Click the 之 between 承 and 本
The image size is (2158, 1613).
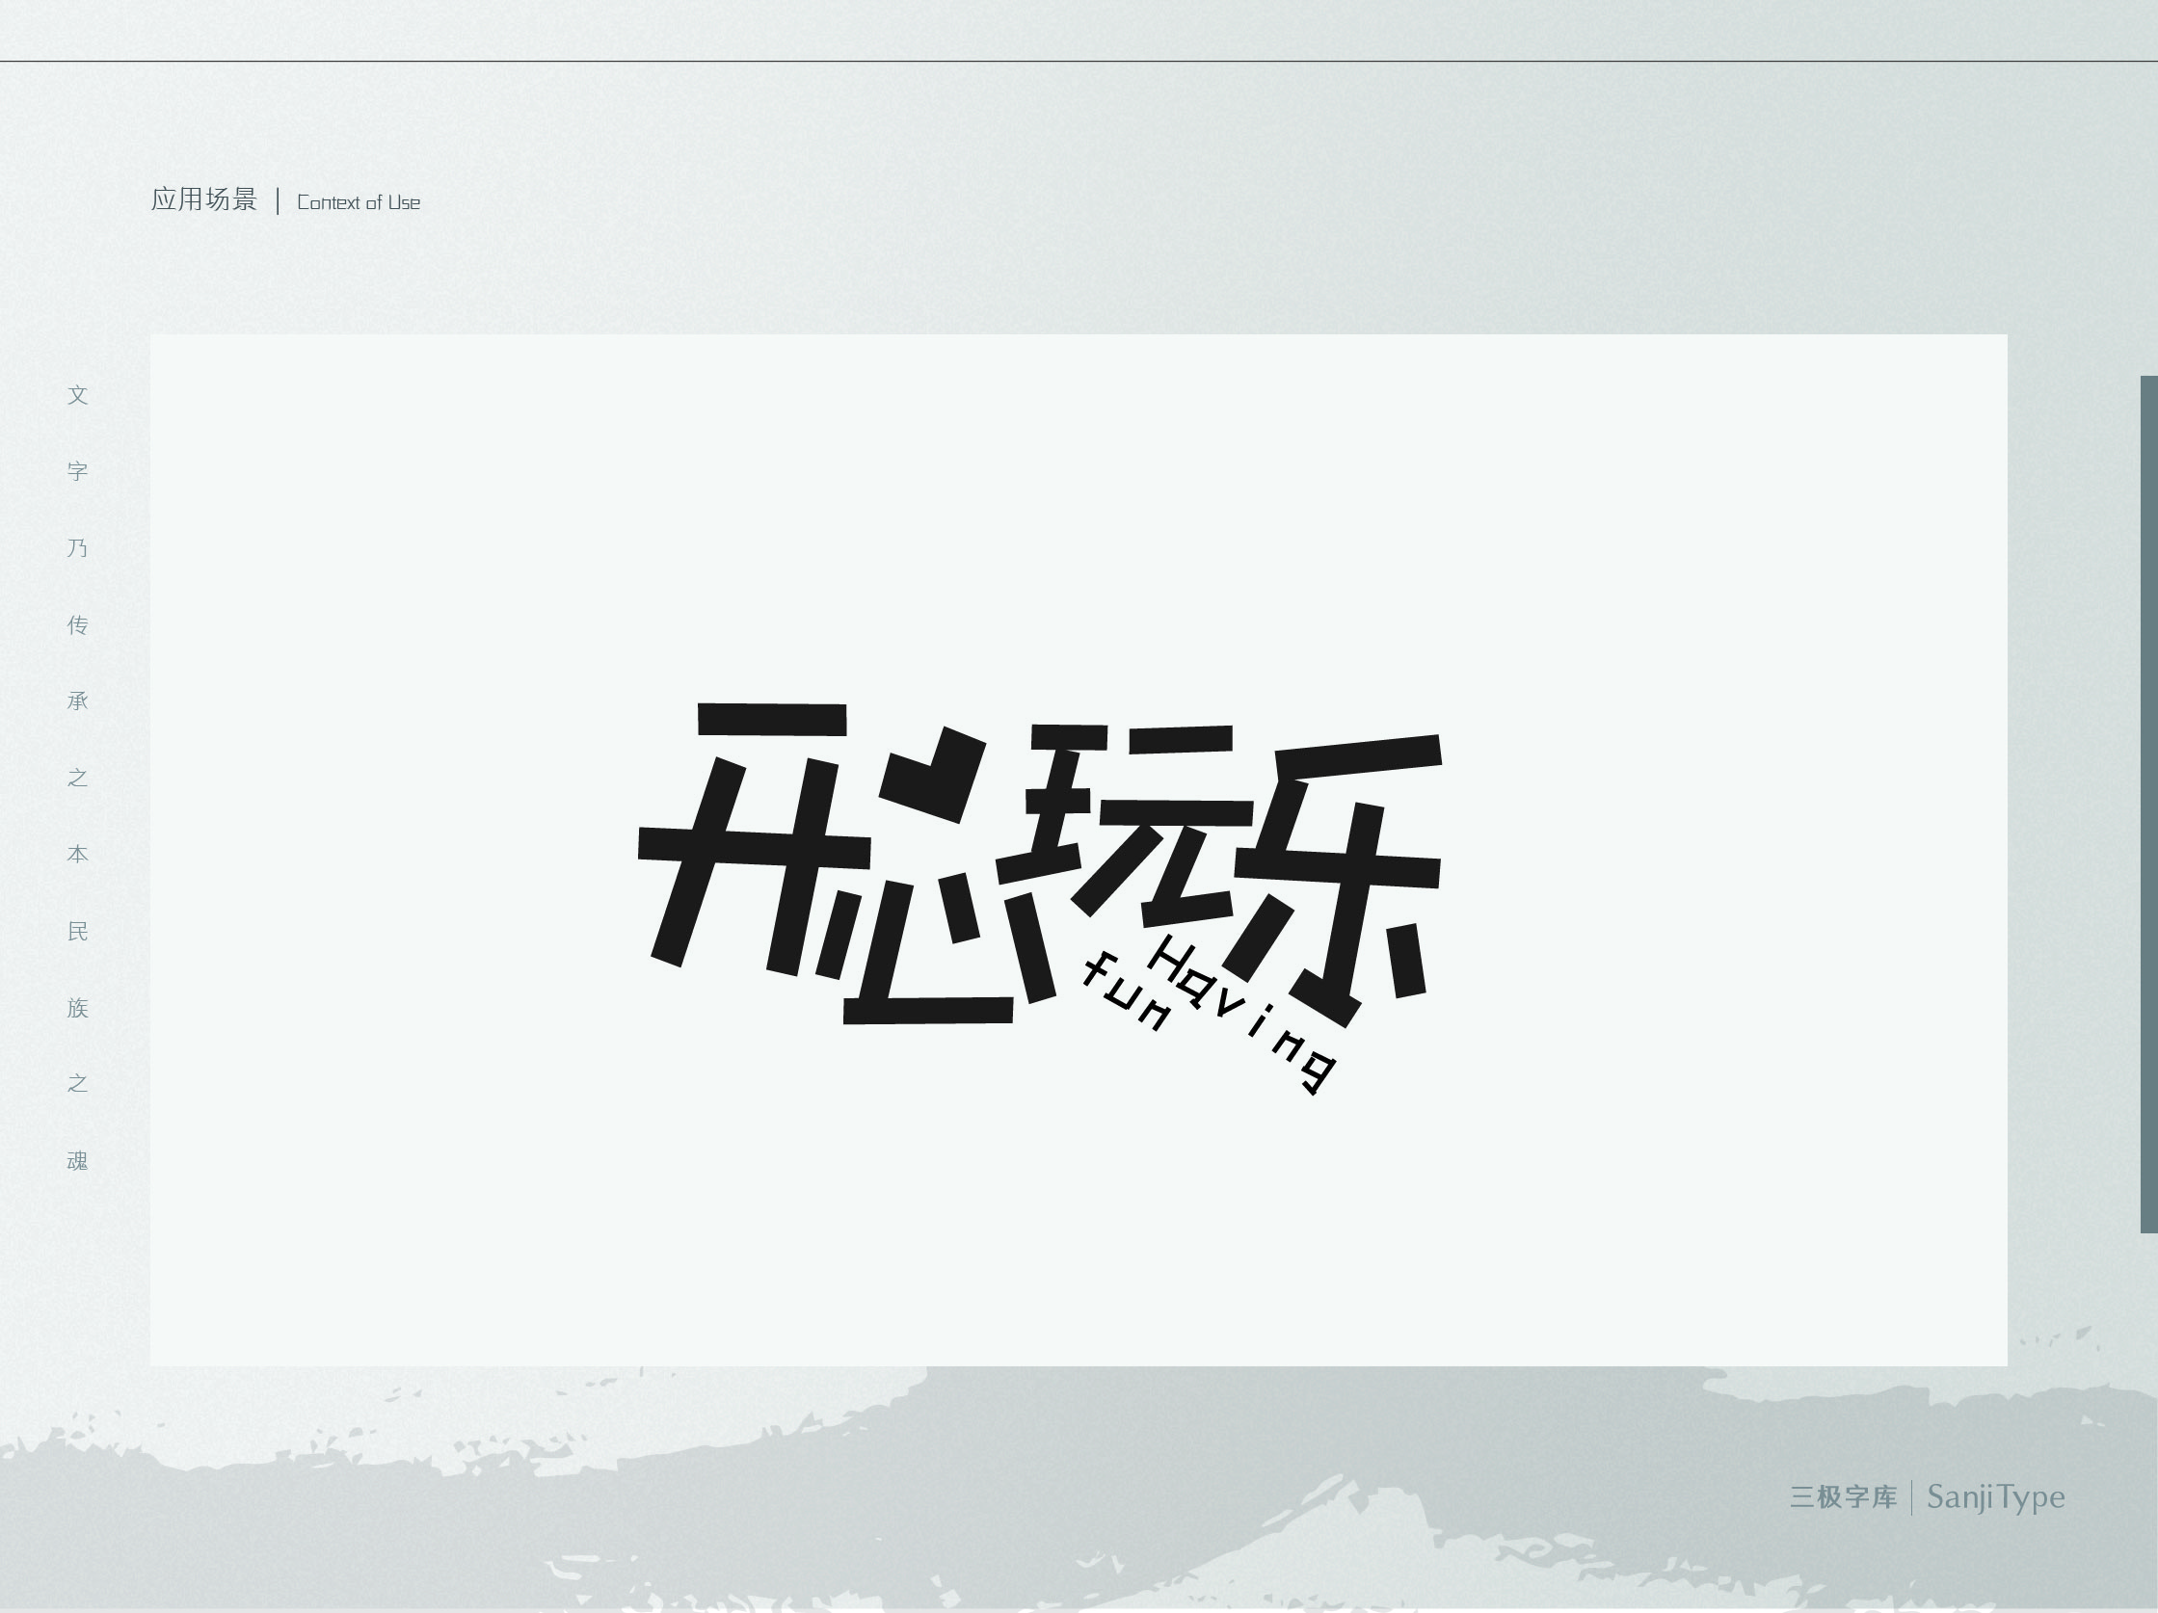click(78, 778)
